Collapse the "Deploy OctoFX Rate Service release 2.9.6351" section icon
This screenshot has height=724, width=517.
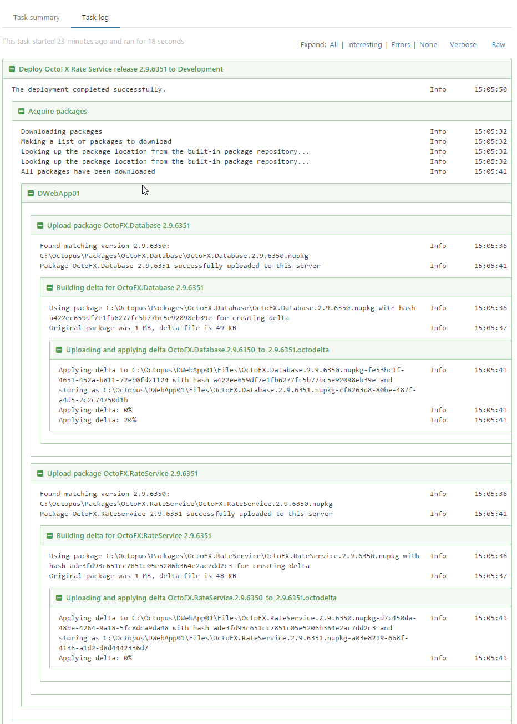click(12, 68)
